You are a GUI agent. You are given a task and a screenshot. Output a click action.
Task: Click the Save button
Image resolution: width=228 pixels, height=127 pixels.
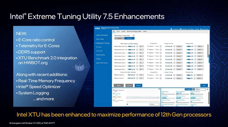point(204,85)
